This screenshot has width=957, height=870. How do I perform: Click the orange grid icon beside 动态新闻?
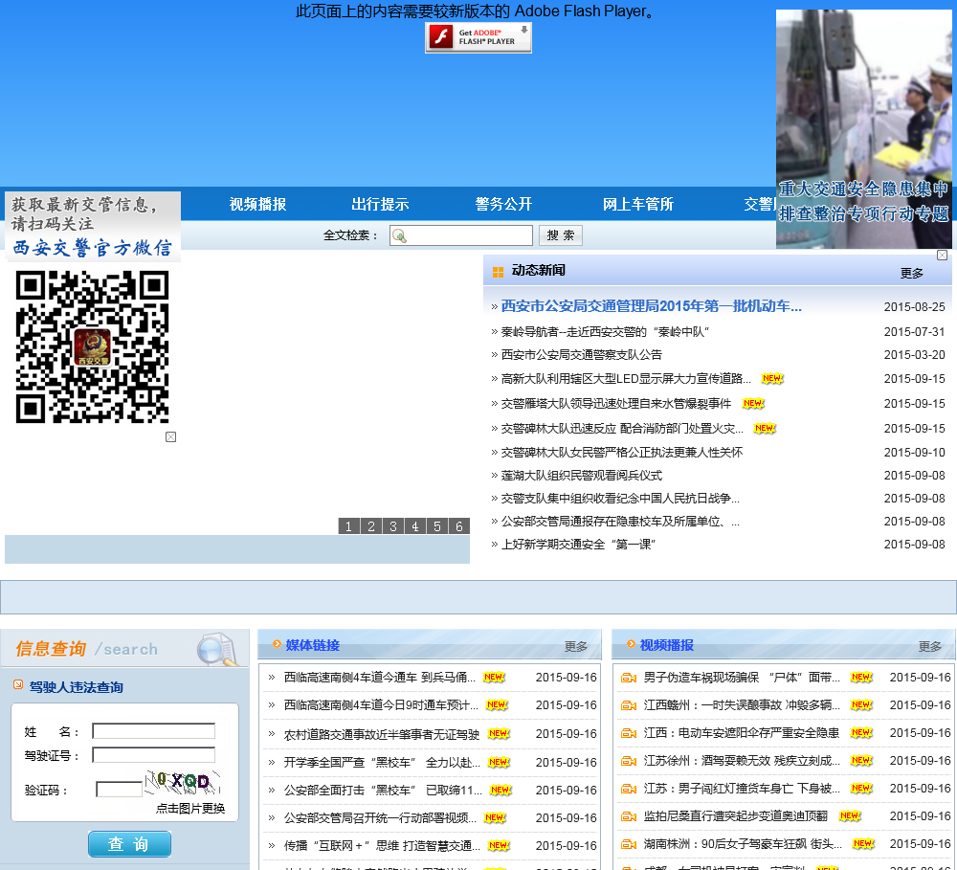coord(498,272)
